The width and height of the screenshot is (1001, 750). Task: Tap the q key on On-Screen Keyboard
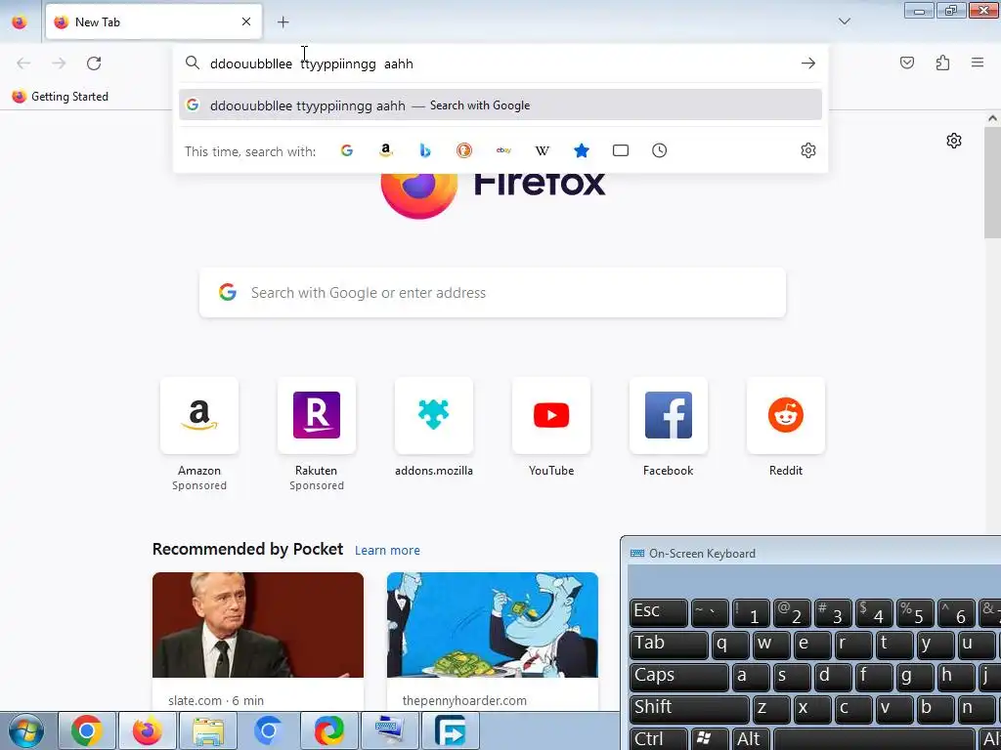click(x=729, y=645)
